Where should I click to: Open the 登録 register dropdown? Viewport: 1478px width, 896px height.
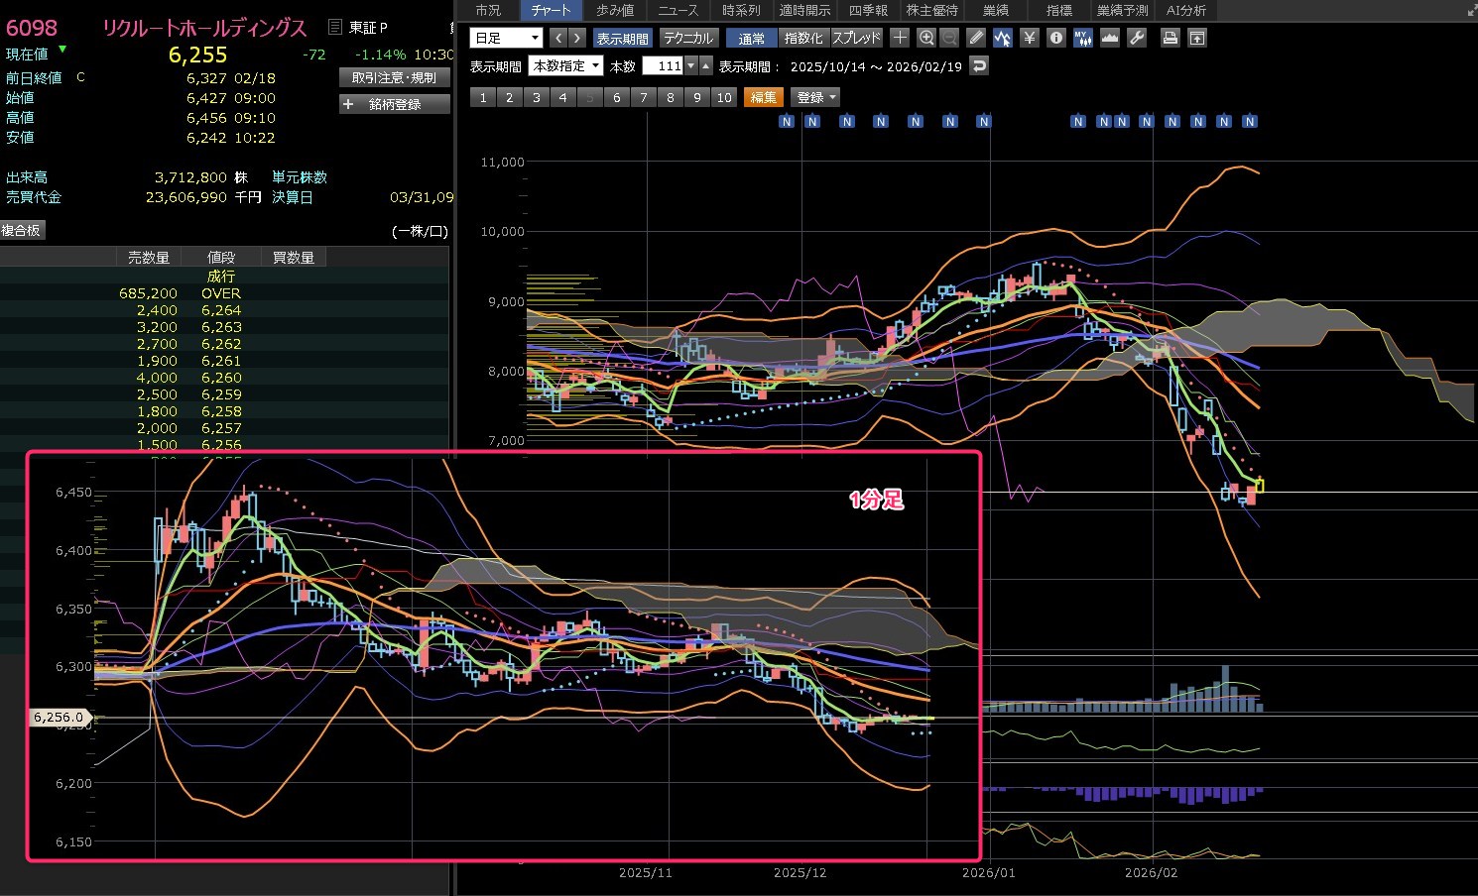[815, 97]
